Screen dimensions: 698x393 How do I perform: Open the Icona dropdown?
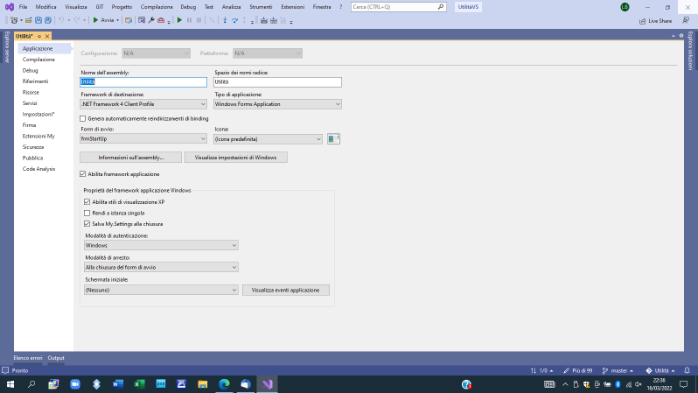click(268, 139)
